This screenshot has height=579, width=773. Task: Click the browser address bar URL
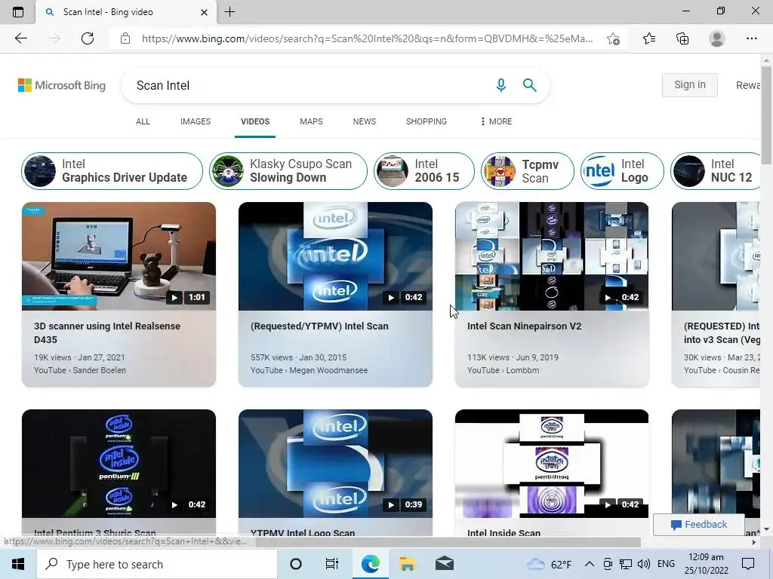[x=368, y=38]
